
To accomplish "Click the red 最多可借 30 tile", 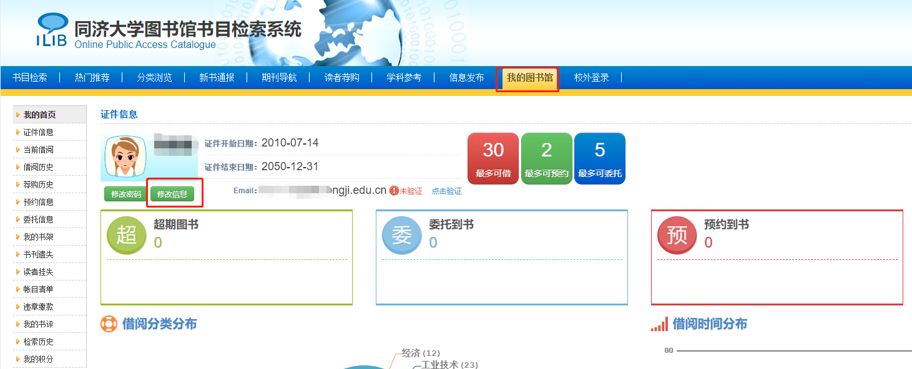I will pyautogui.click(x=493, y=158).
